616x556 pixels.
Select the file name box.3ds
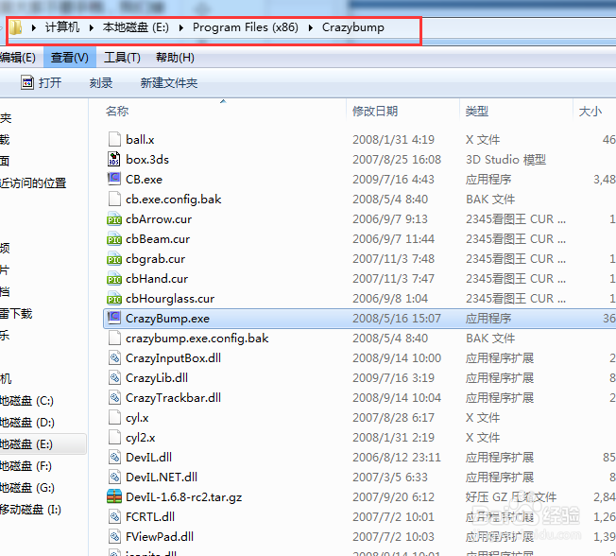pyautogui.click(x=147, y=159)
